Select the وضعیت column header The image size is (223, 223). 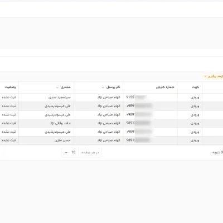(x=10, y=87)
